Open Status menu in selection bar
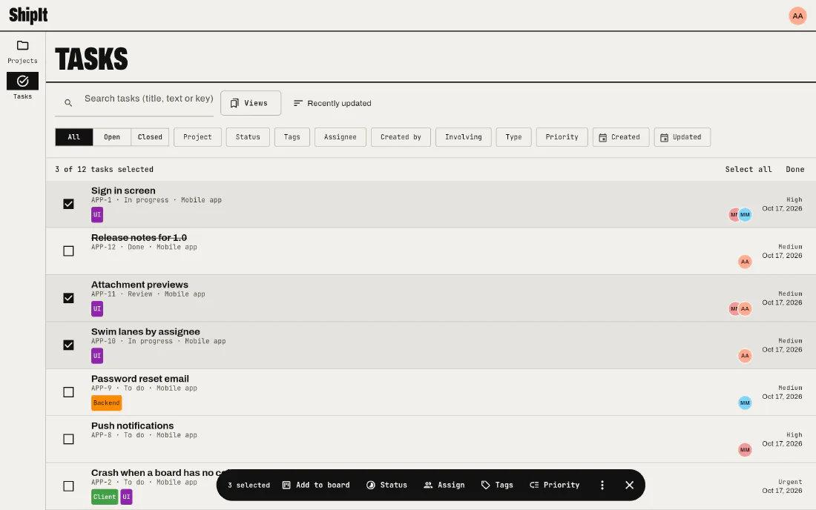Viewport: 816px width, 510px height. tap(386, 485)
